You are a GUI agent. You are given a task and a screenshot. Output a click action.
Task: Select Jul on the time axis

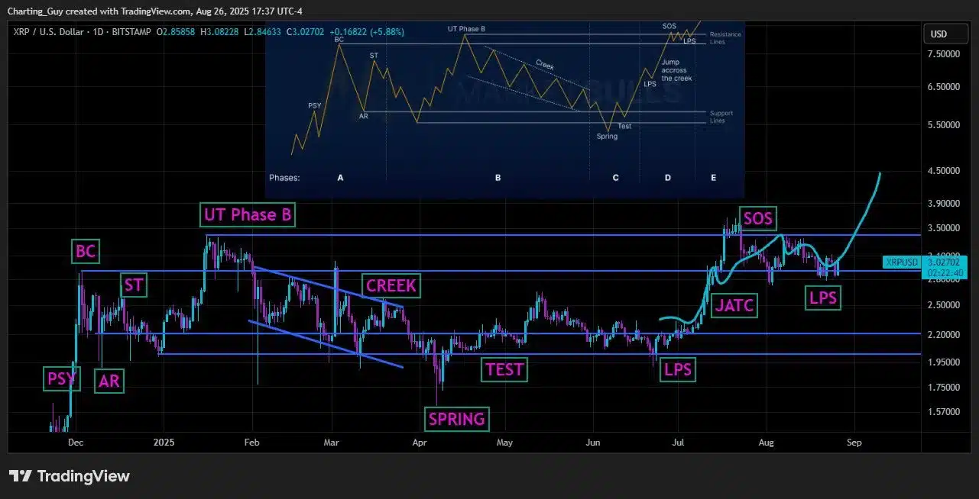click(677, 442)
